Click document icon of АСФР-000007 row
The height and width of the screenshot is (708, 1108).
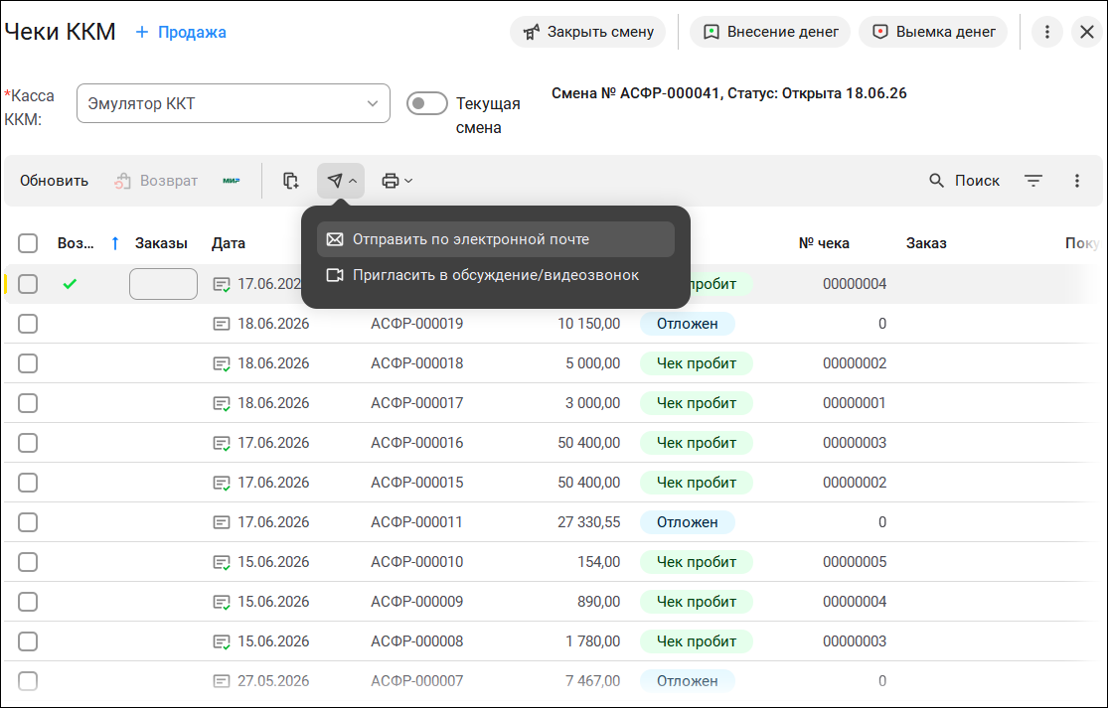pyautogui.click(x=222, y=682)
